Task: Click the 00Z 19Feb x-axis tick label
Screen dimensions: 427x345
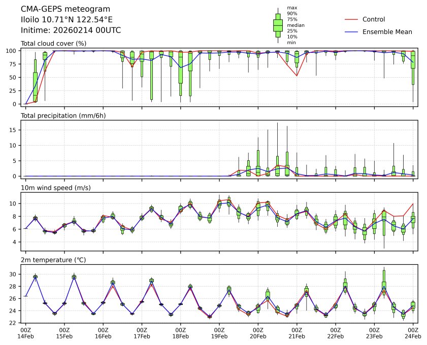Action: (x=219, y=333)
